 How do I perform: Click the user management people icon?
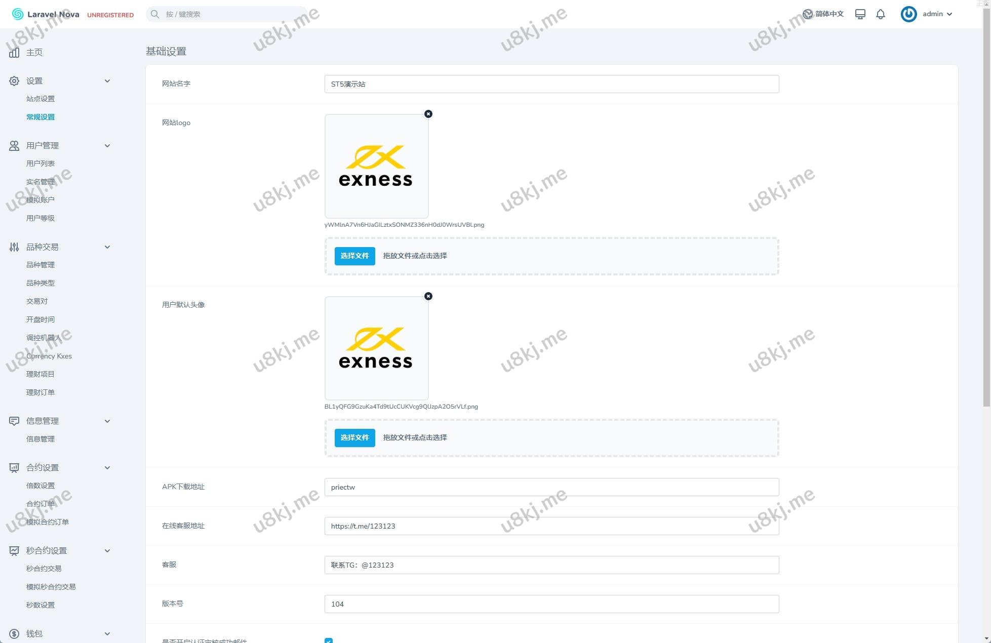coord(14,146)
